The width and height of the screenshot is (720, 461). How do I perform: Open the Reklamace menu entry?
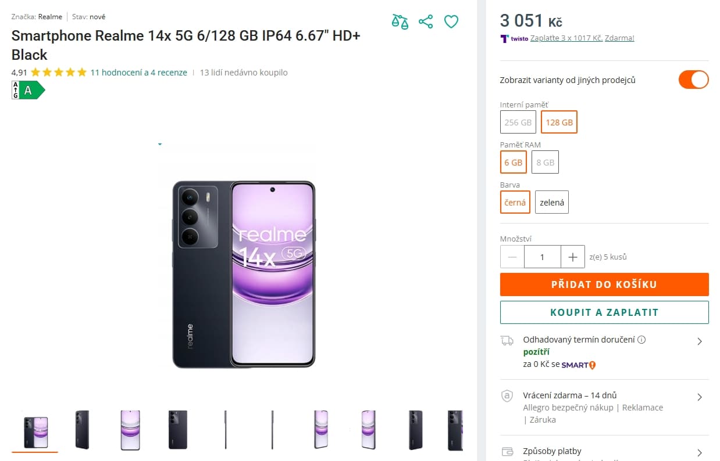641,407
